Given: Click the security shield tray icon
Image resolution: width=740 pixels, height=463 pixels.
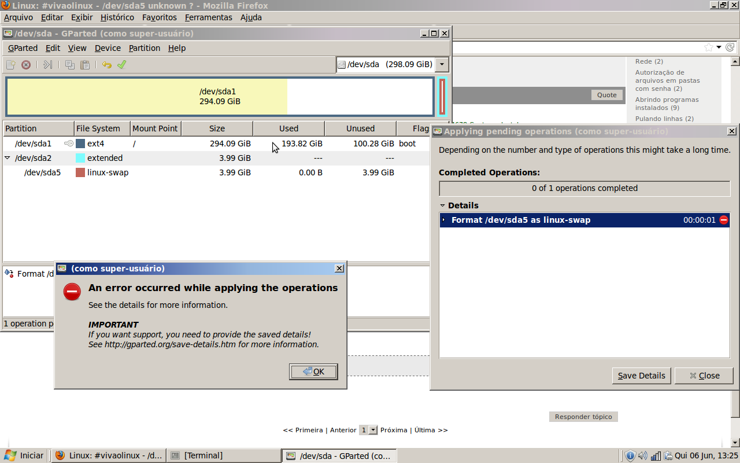Looking at the screenshot, I should coord(630,456).
